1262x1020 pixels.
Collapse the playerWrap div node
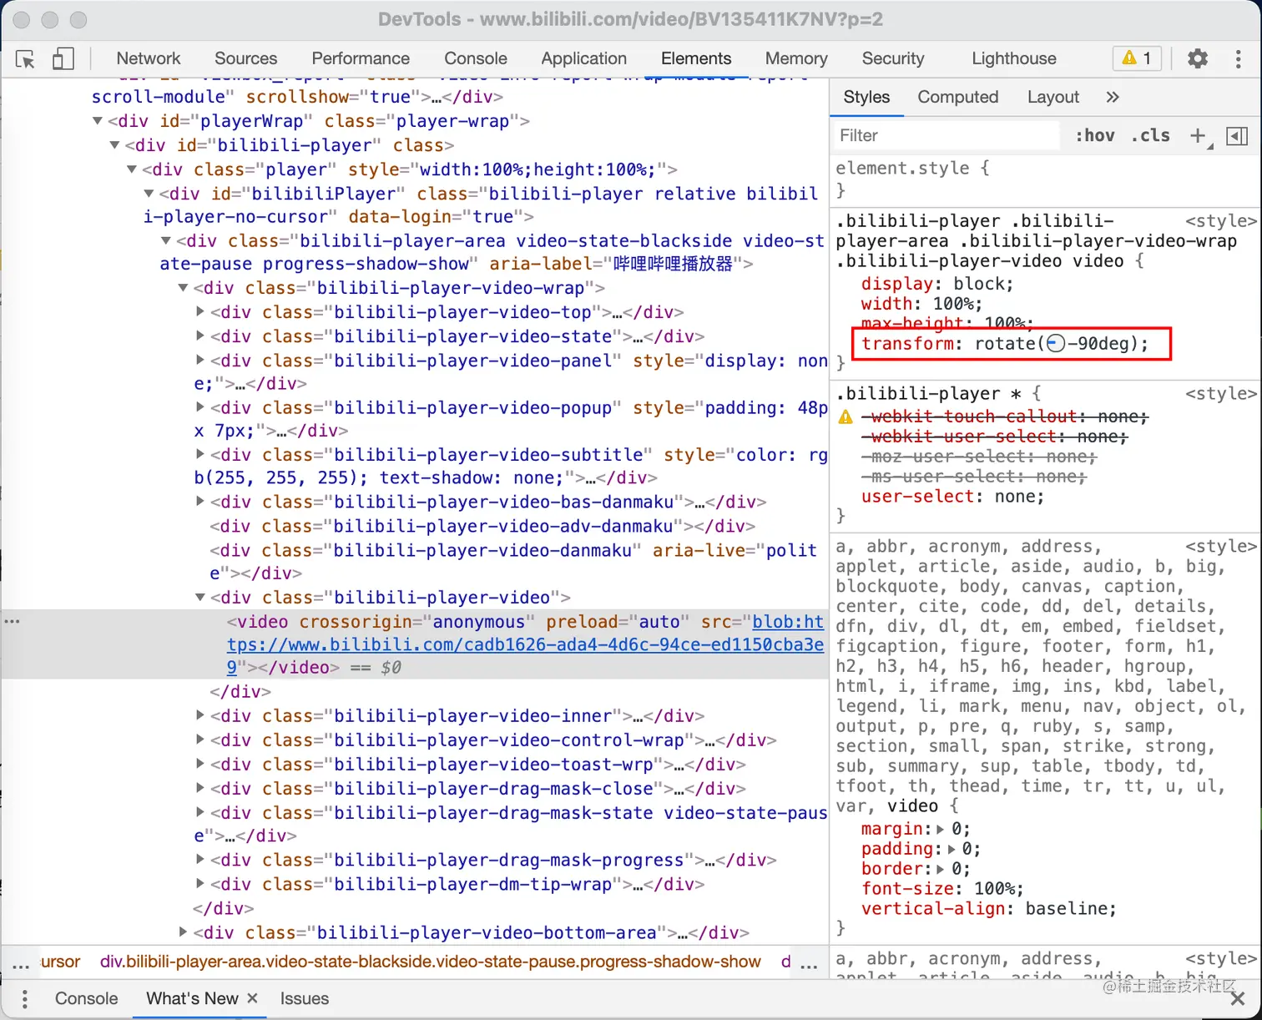(98, 122)
